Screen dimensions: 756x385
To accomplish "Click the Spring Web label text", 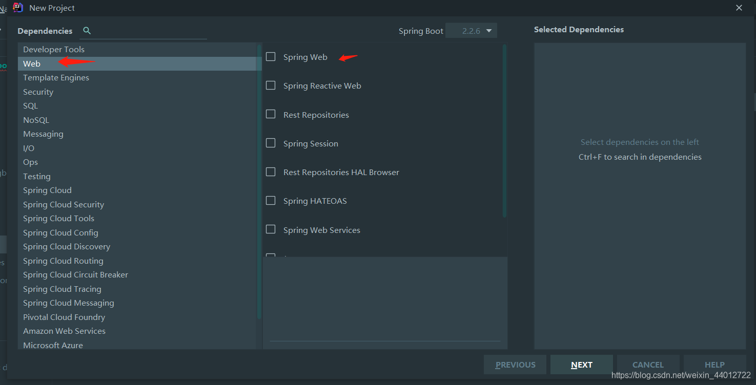I will pos(305,57).
